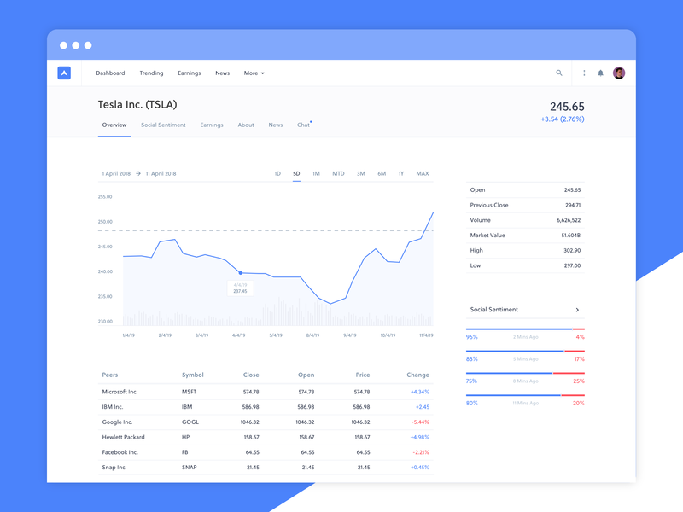Open the Facebook Inc. peer row
Image resolution: width=683 pixels, height=512 pixels.
tap(266, 452)
